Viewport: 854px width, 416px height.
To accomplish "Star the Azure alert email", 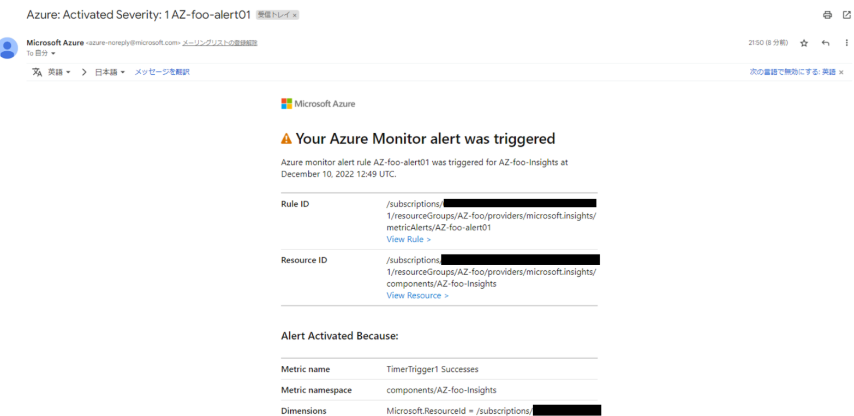I will (803, 42).
